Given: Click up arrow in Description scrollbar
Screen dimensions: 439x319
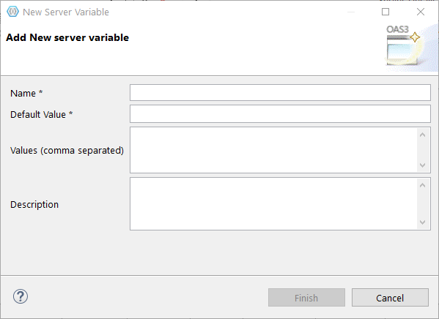Looking at the screenshot, I should coord(422,185).
